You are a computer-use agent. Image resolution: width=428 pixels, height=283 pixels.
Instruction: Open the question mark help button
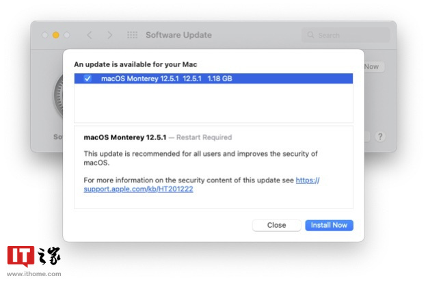click(380, 136)
